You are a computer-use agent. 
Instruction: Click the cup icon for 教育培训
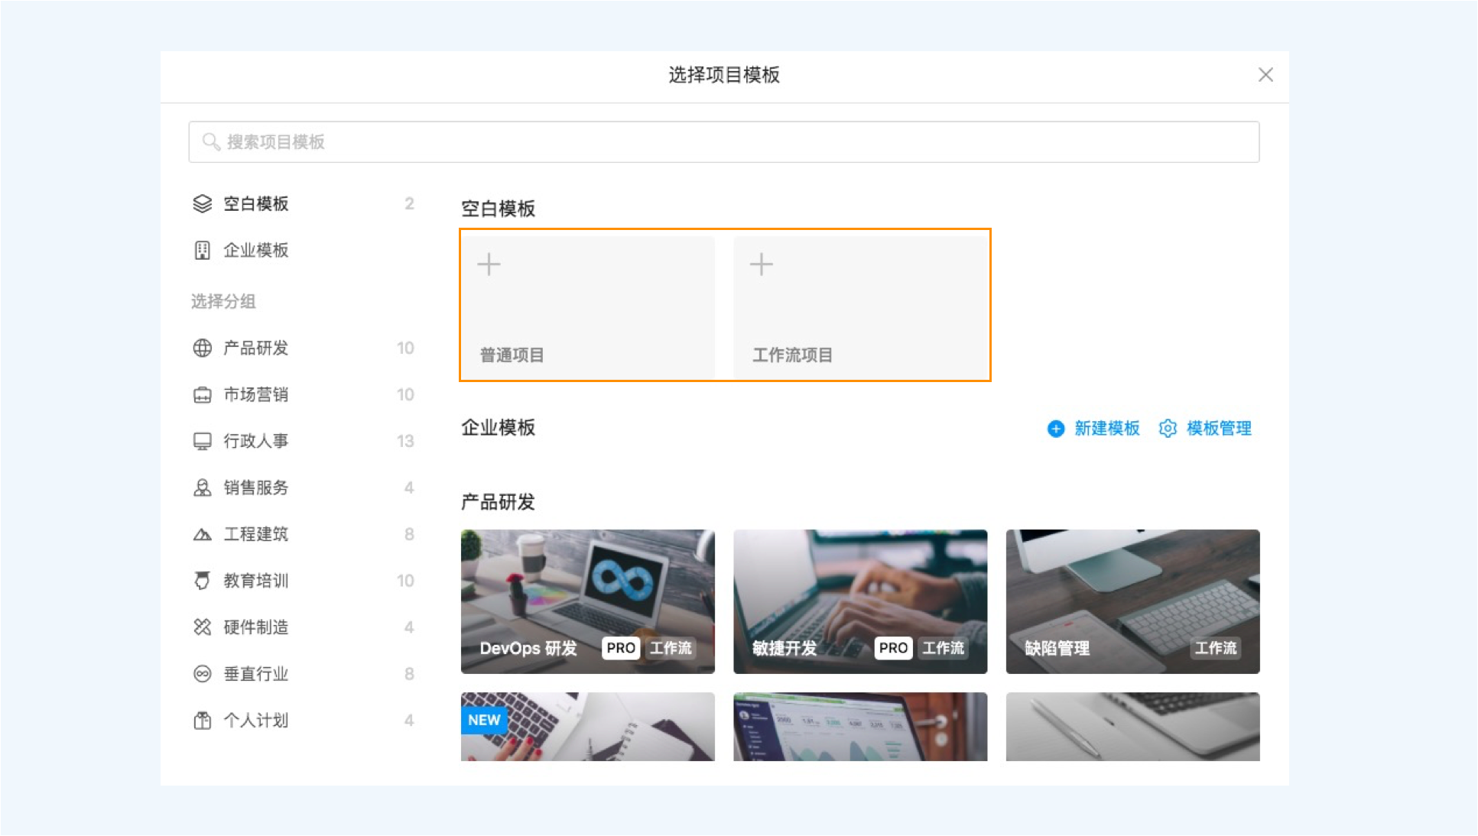click(202, 581)
